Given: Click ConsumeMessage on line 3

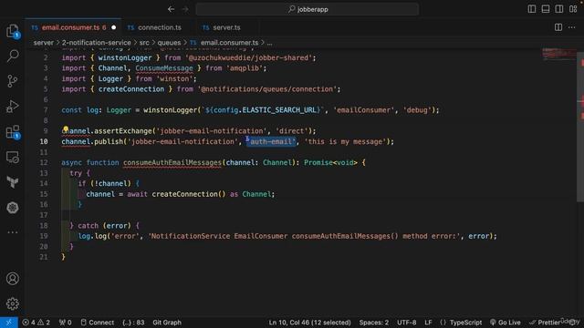Looking at the screenshot, I should [164, 68].
